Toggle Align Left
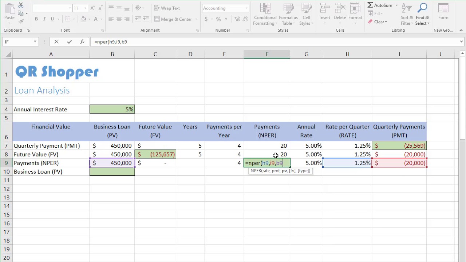Viewport: 466px width, 262px height. point(111,19)
